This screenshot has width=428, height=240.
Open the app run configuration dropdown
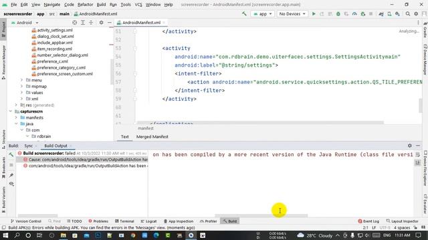(x=262, y=13)
